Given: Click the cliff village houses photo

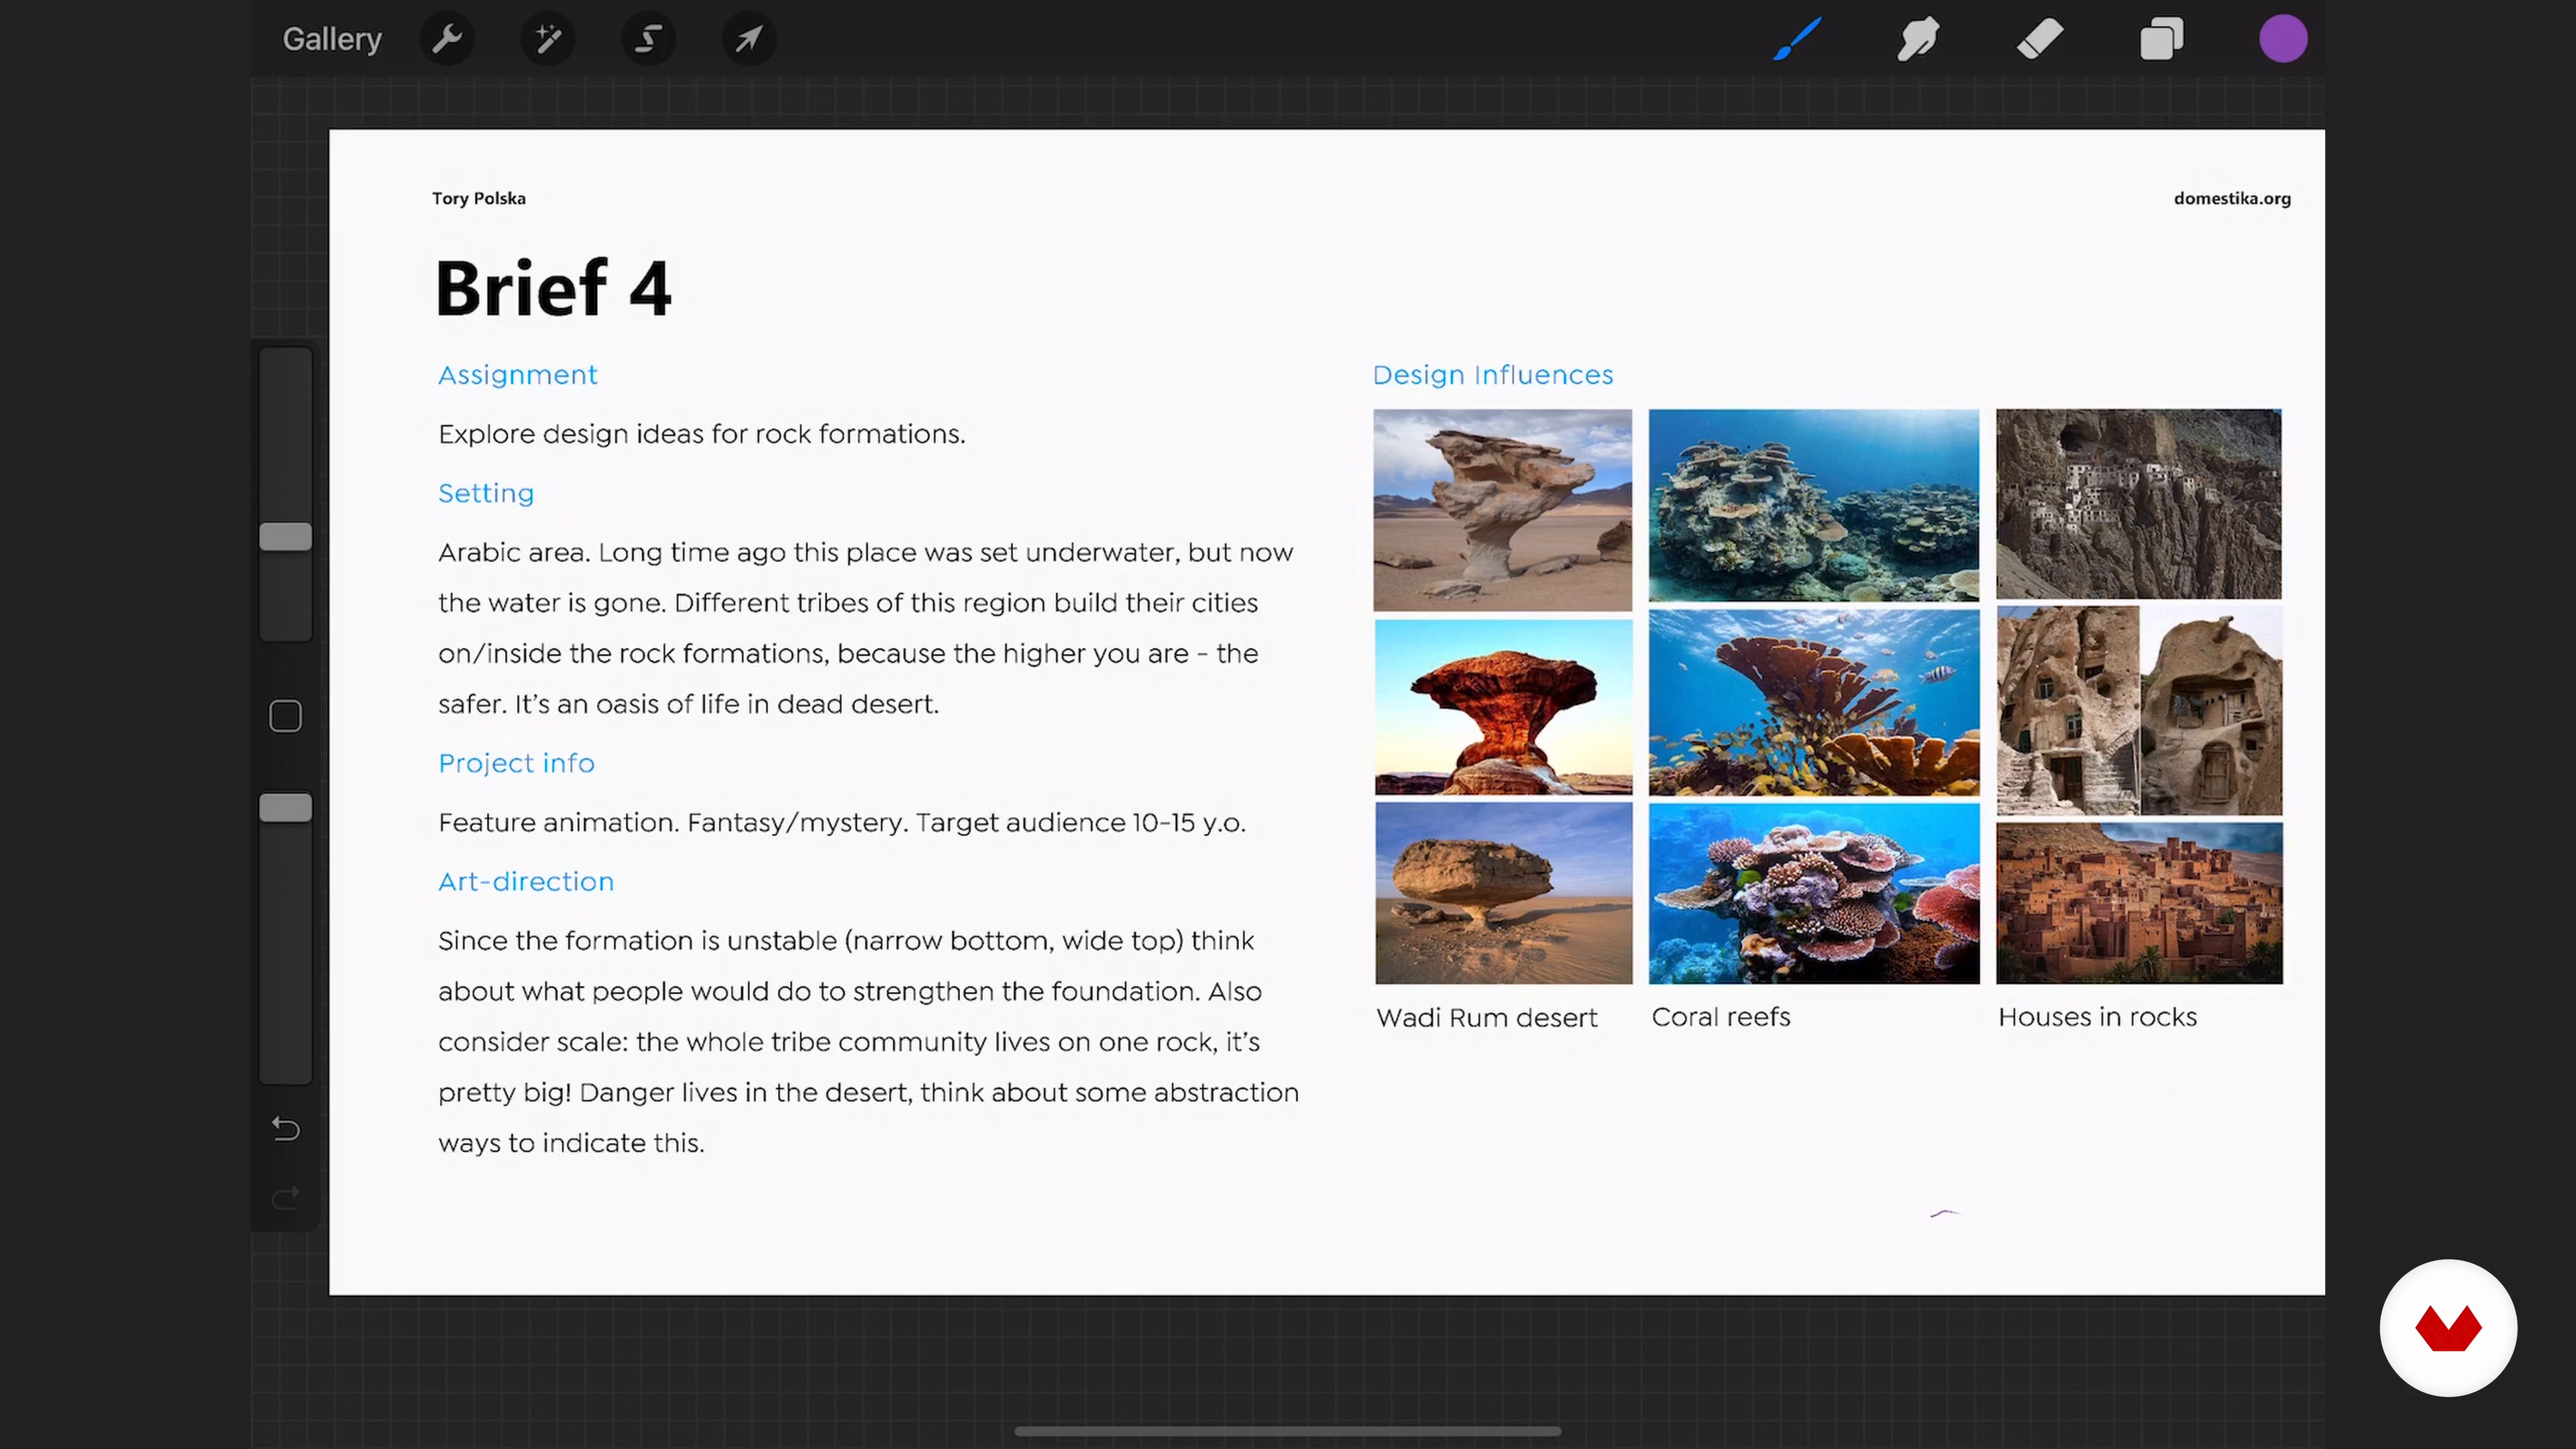Looking at the screenshot, I should click(x=2138, y=504).
